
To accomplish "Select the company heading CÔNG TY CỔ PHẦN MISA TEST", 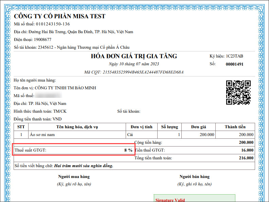I will click(59, 16).
